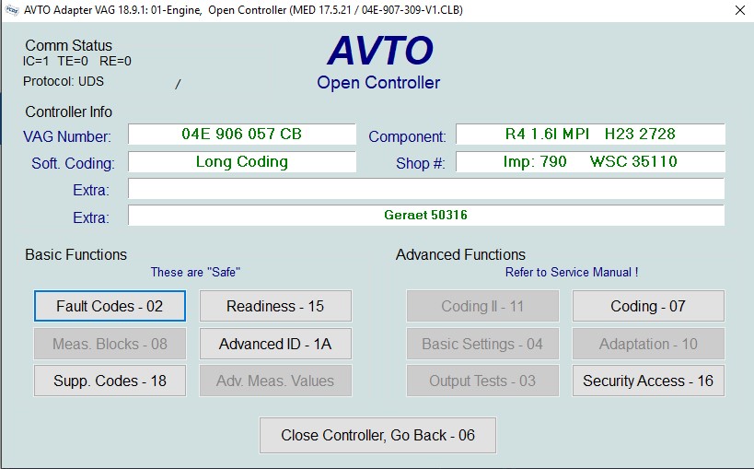The height and width of the screenshot is (469, 754).
Task: Click the Shop # field WSC 35110
Action: 590,162
